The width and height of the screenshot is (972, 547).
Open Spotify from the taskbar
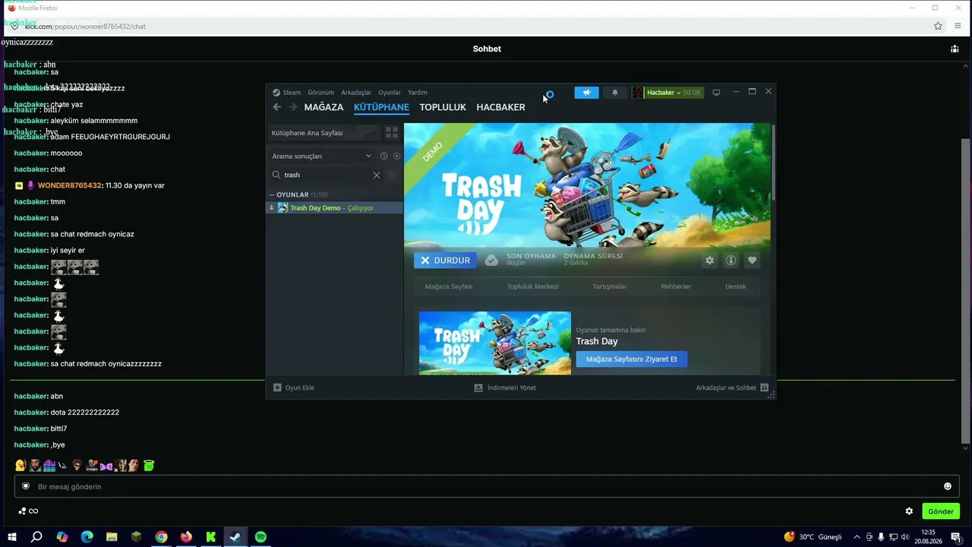click(260, 537)
